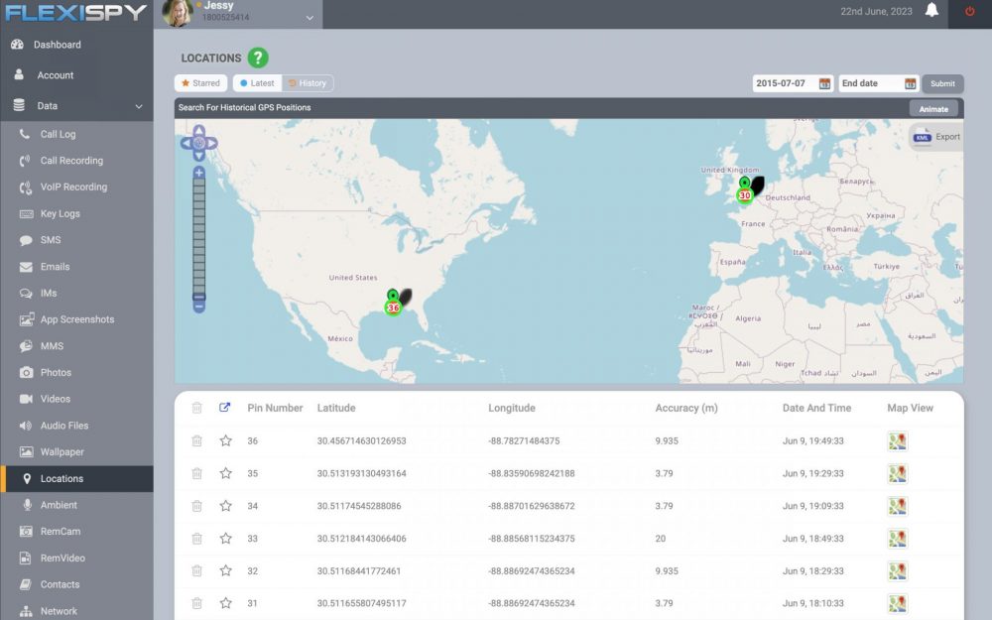992x620 pixels.
Task: Open the notifications bell
Action: (x=931, y=10)
